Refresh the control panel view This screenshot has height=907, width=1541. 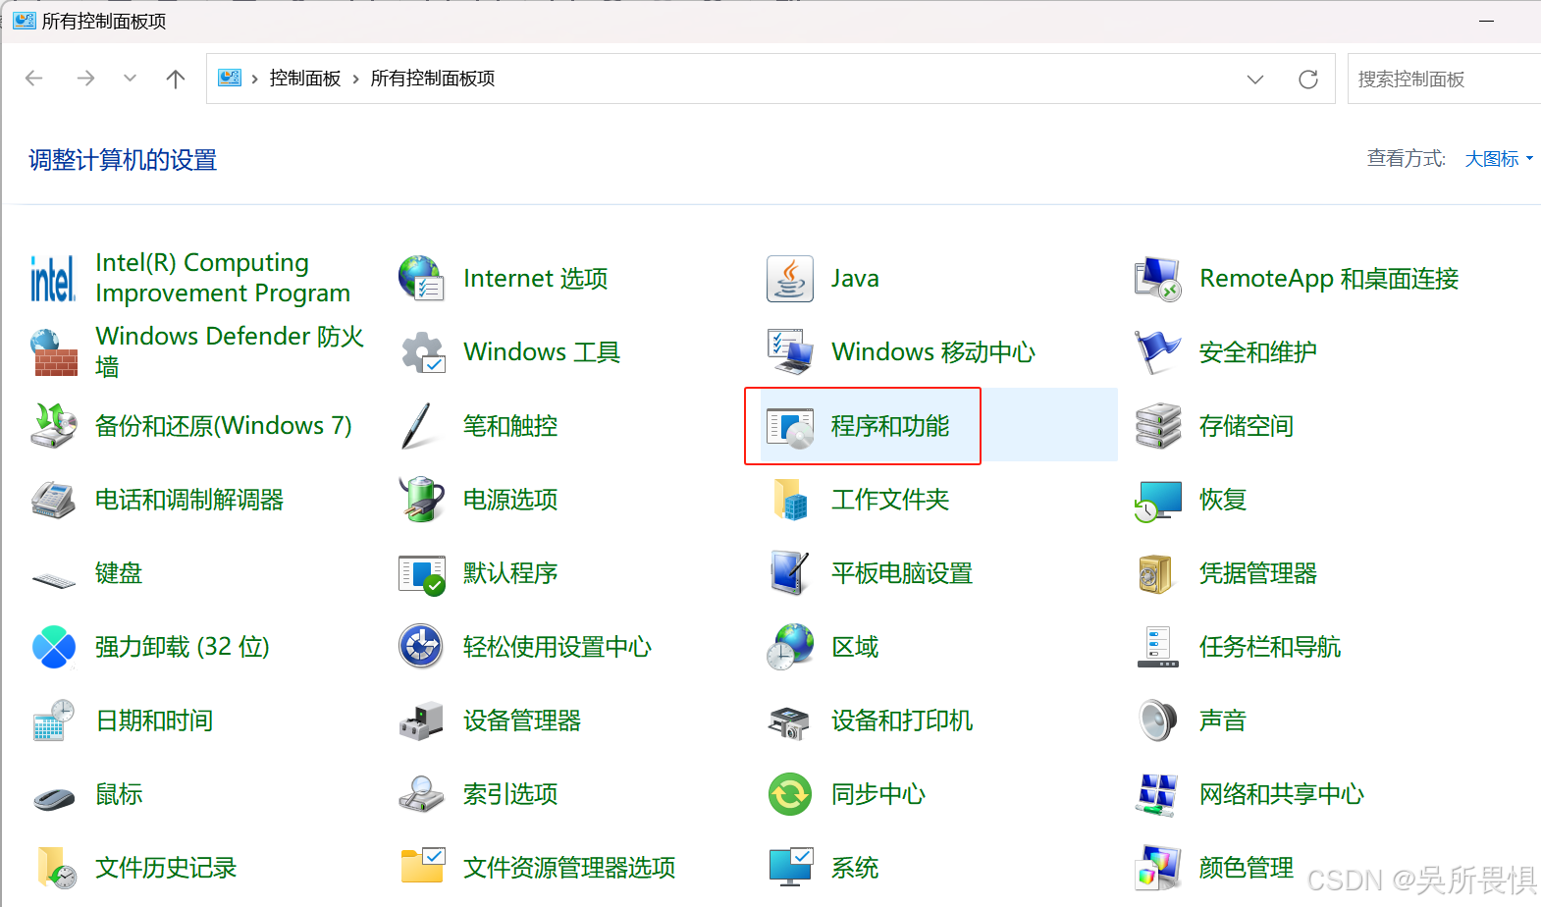coord(1308,80)
